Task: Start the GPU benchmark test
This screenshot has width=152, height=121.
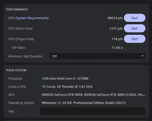Action: click(135, 18)
